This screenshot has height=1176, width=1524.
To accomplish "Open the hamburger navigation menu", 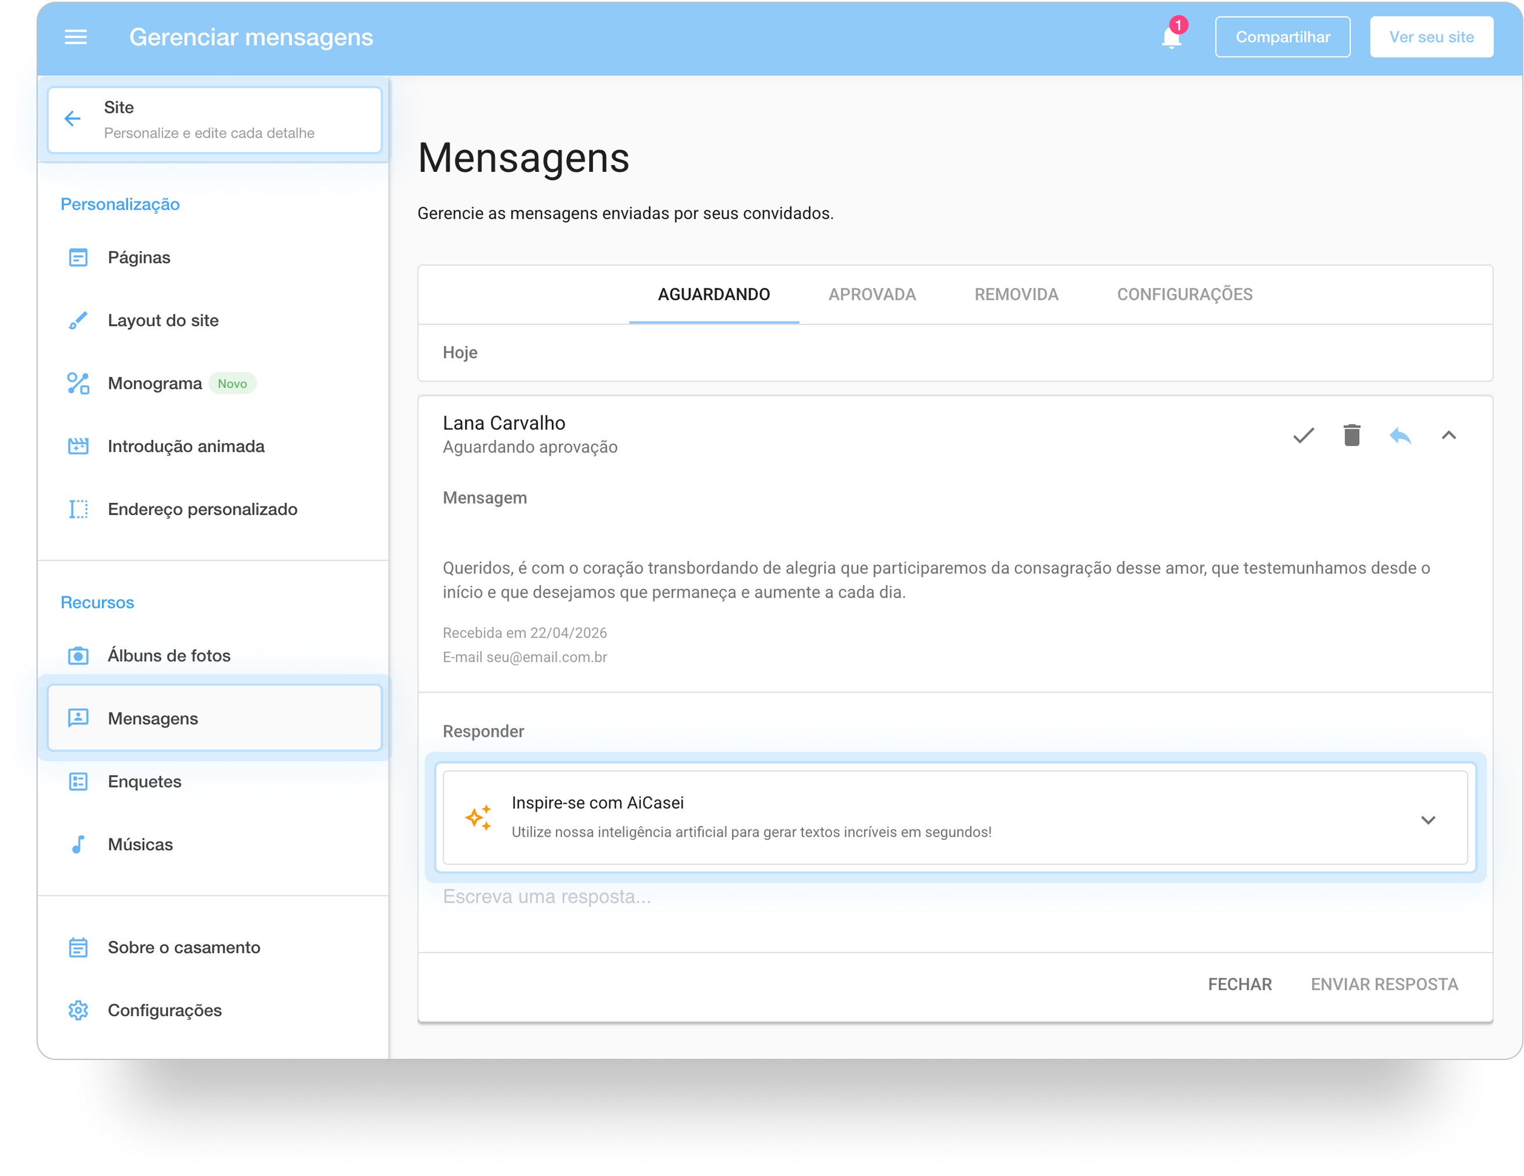I will tap(76, 37).
